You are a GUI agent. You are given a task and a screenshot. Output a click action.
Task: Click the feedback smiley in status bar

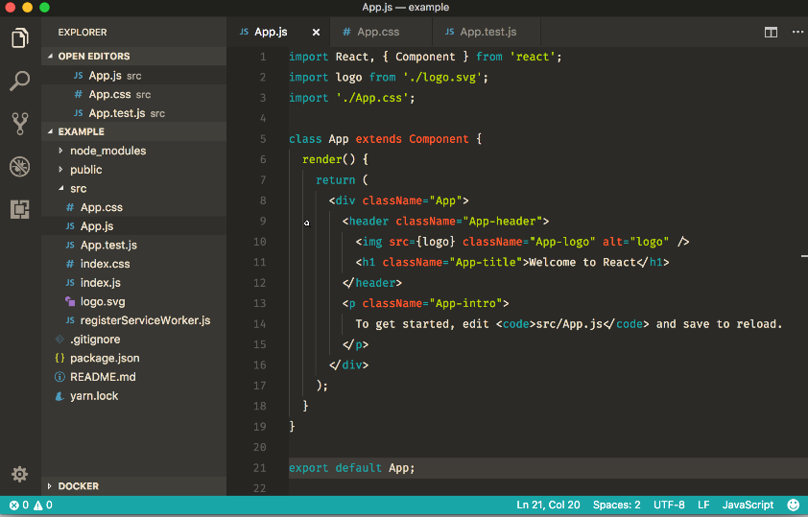(793, 505)
